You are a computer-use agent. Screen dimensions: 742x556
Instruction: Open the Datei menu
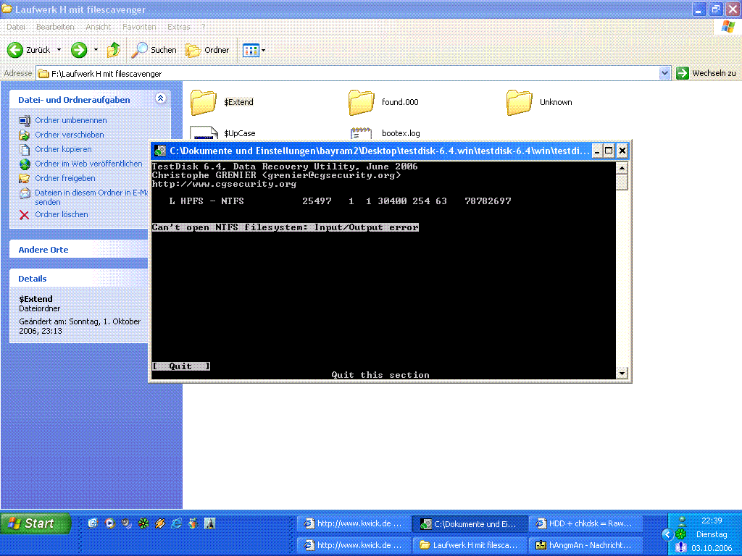point(16,27)
